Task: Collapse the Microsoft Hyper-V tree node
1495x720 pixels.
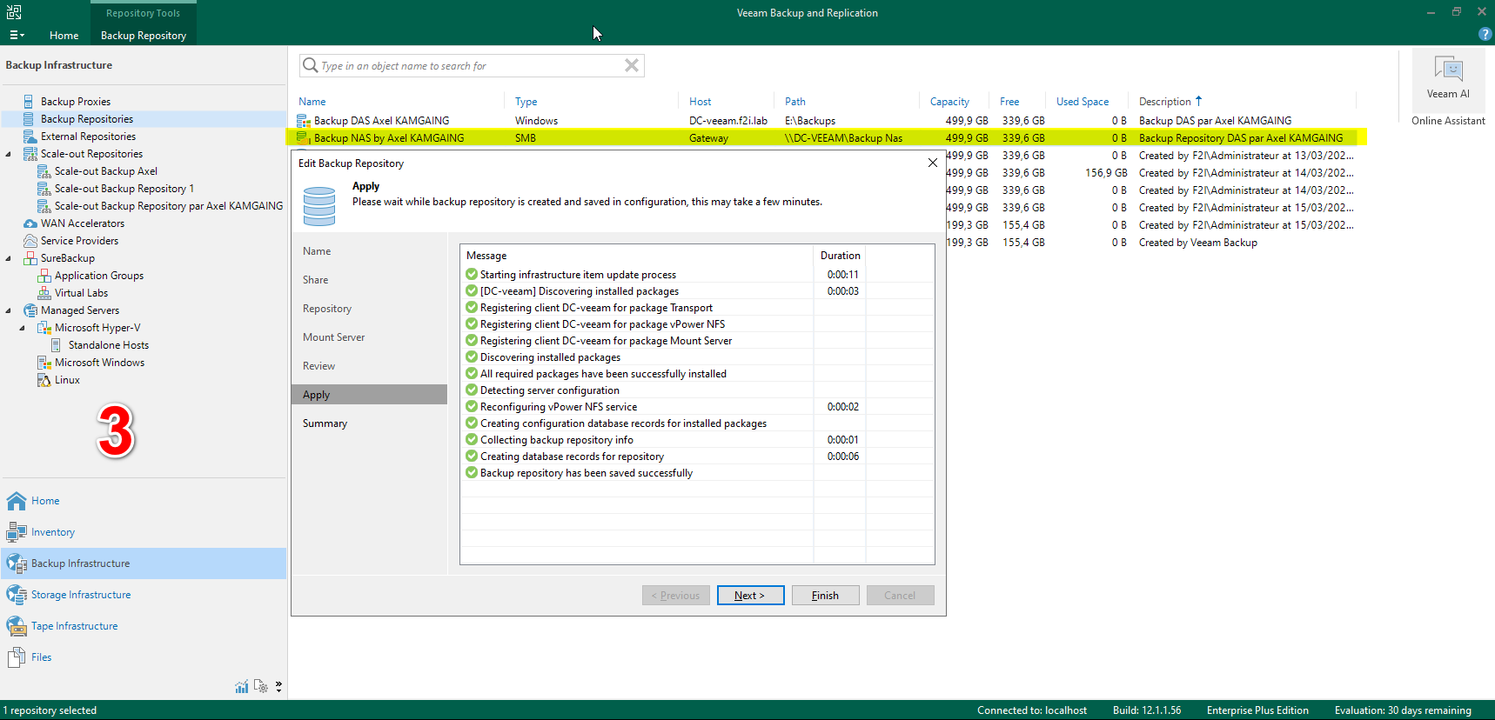Action: click(23, 328)
